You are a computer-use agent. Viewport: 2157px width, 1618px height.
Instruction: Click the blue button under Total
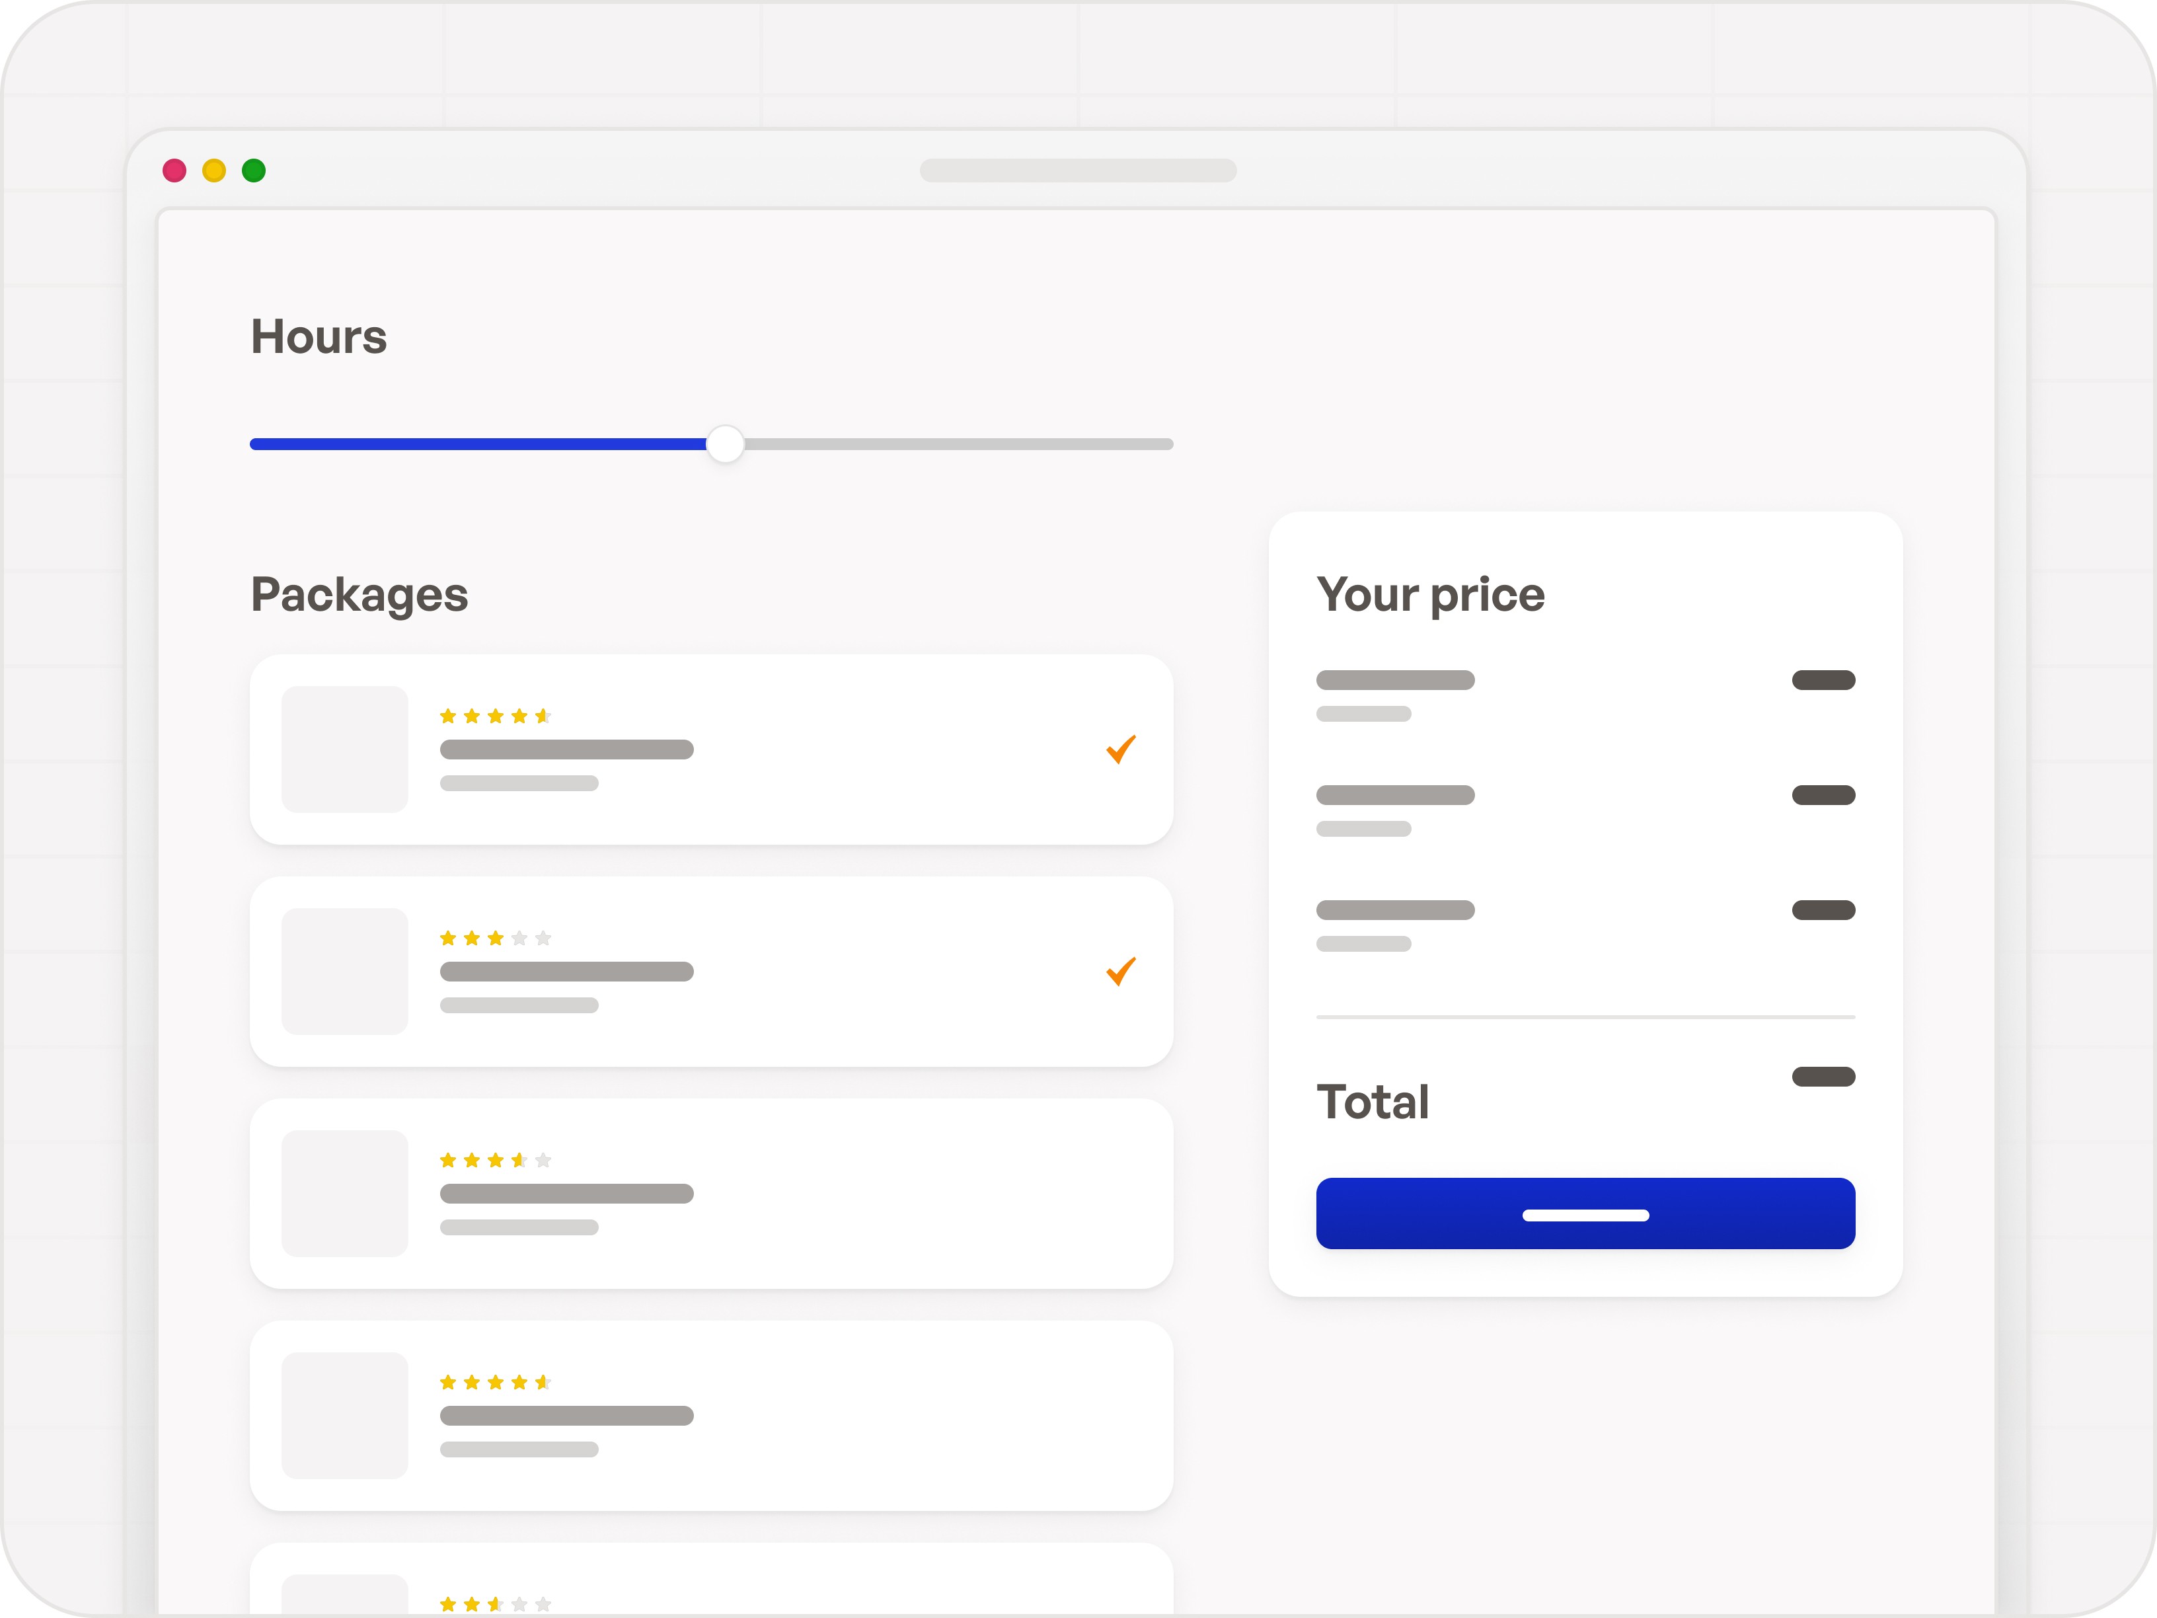click(x=1585, y=1213)
